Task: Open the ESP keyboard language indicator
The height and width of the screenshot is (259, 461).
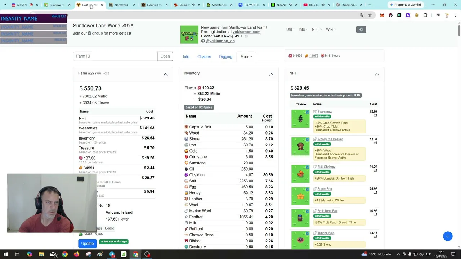Action: [428, 254]
